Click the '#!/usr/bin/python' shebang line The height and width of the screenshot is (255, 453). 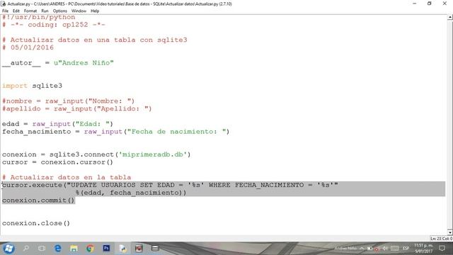point(38,17)
